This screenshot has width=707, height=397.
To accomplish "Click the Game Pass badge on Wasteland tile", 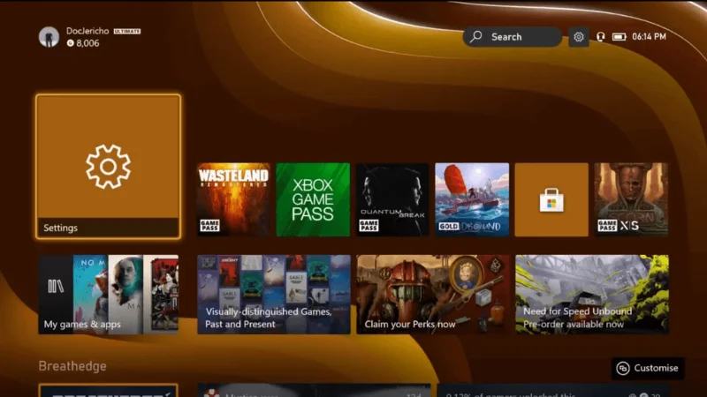I will 209,226.
